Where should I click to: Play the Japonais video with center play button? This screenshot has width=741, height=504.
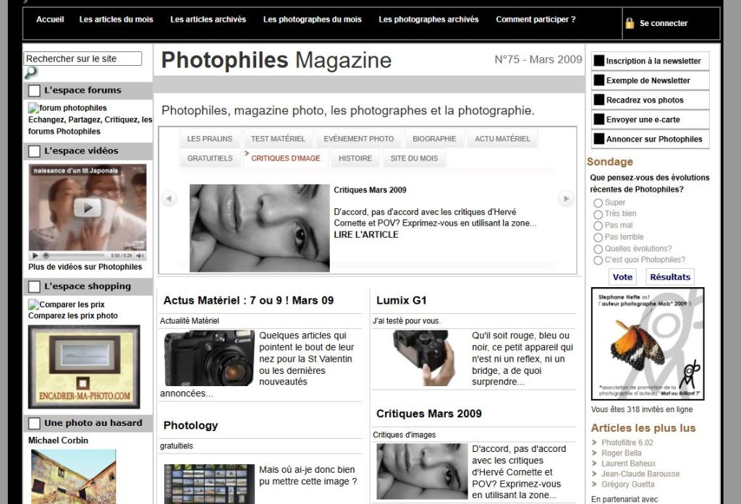point(88,208)
